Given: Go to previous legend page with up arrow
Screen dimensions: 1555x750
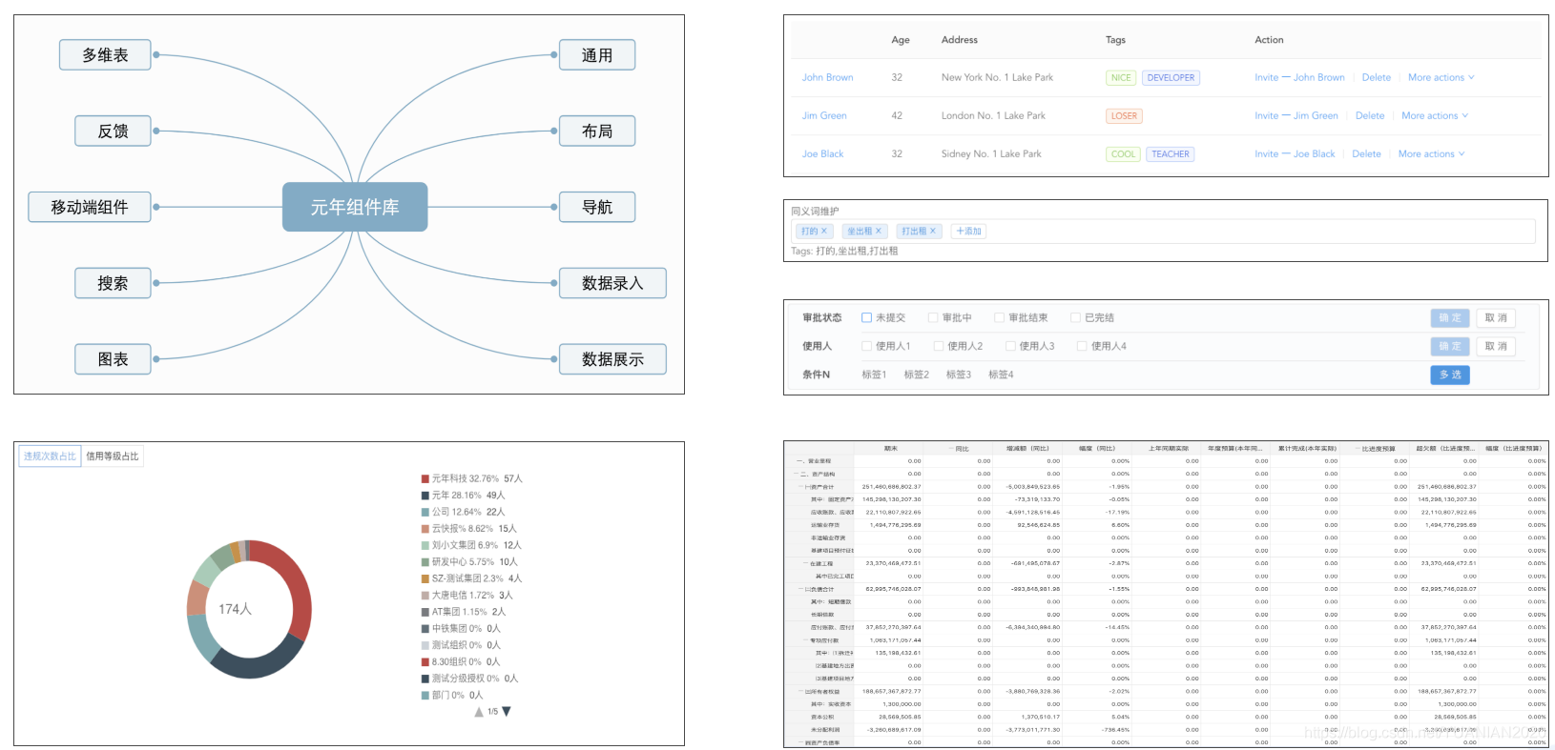Looking at the screenshot, I should click(x=479, y=712).
